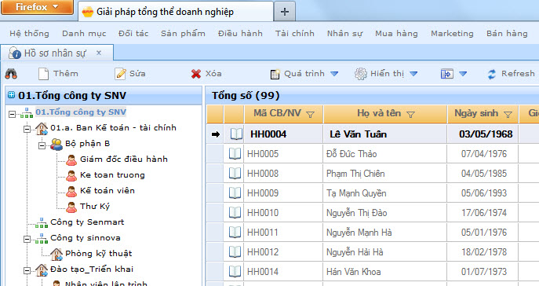Select Kế toán viên in the tree

click(x=107, y=191)
